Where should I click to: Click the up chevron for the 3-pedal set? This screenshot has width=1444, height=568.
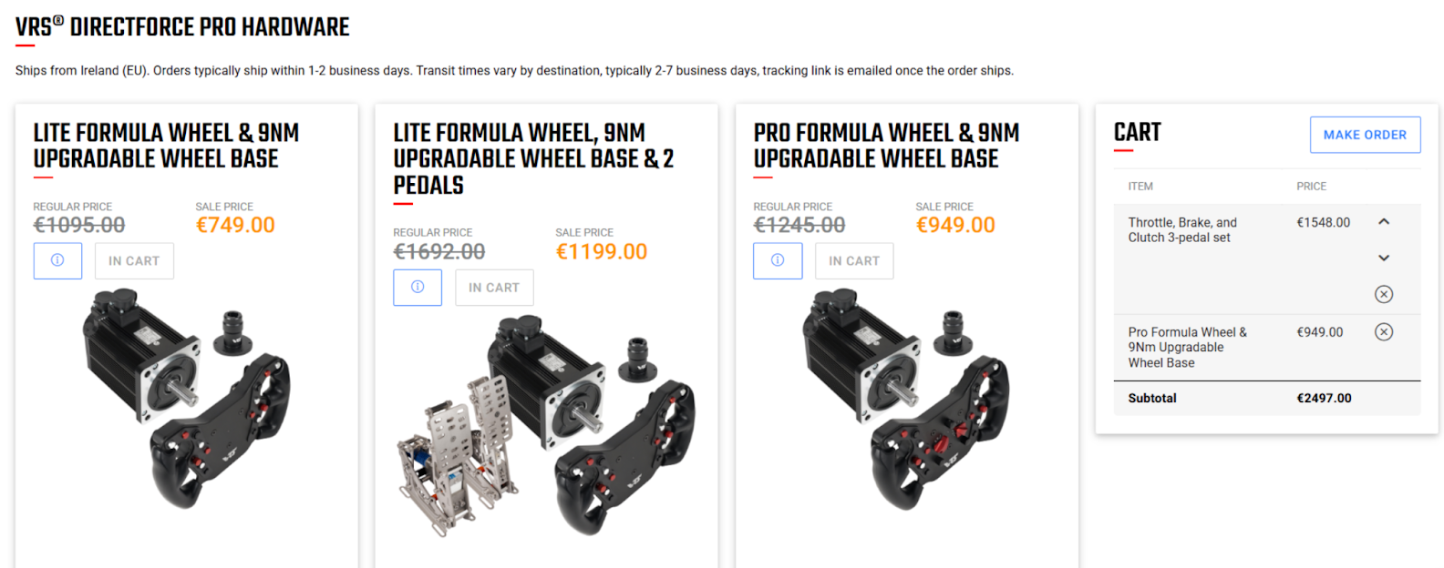point(1383,222)
